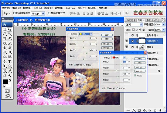Image resolution: width=167 pixels, height=113 pixels.
Task: Open the 填充 slider arrow
Action: (163, 30)
